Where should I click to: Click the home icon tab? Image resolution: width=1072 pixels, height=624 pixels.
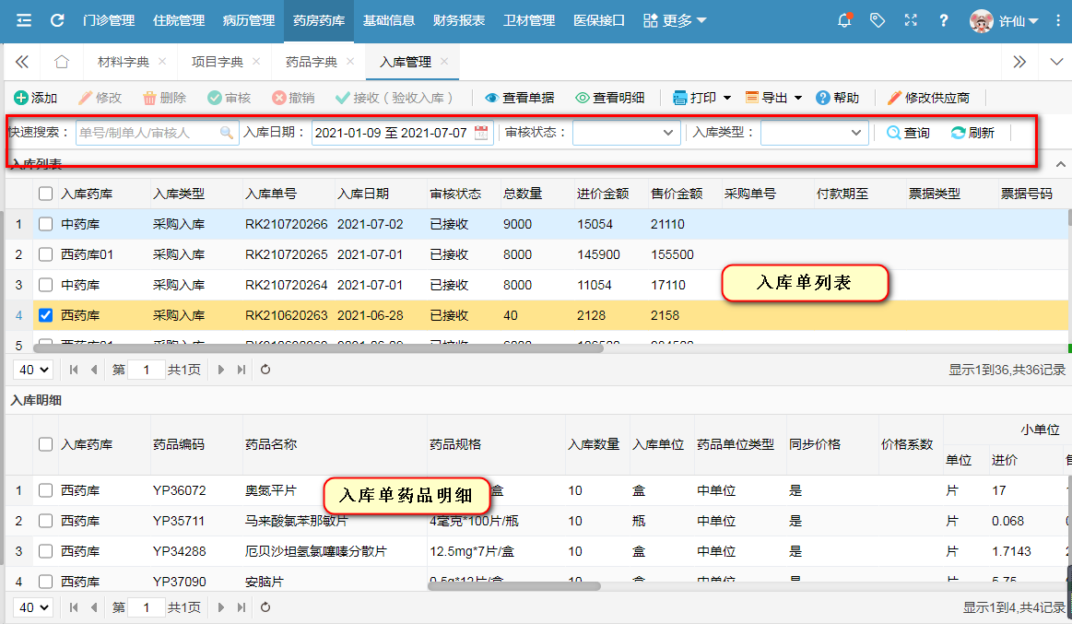[62, 62]
